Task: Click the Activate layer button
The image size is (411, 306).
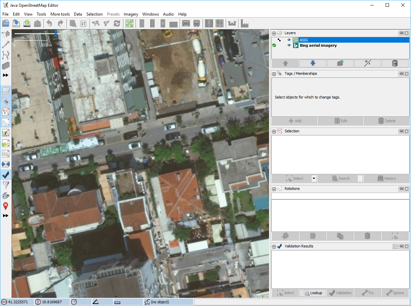Action: coord(340,63)
